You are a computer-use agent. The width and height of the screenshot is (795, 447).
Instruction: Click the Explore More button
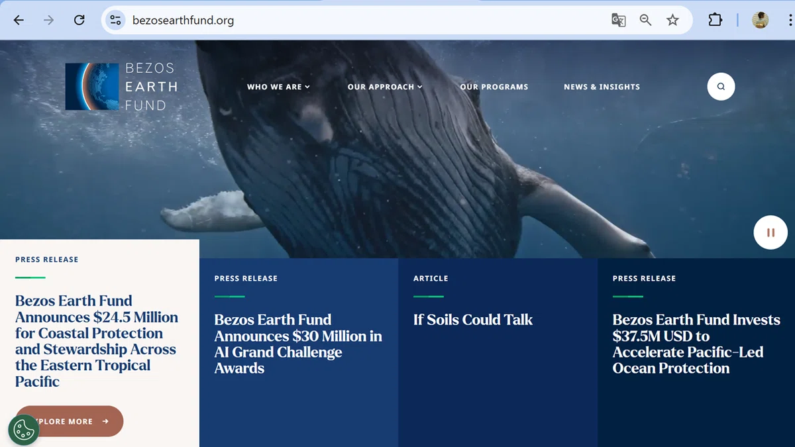coord(70,421)
